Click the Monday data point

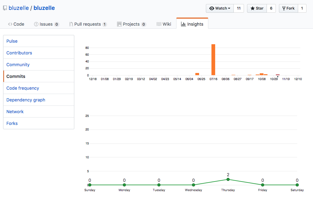coord(124,185)
